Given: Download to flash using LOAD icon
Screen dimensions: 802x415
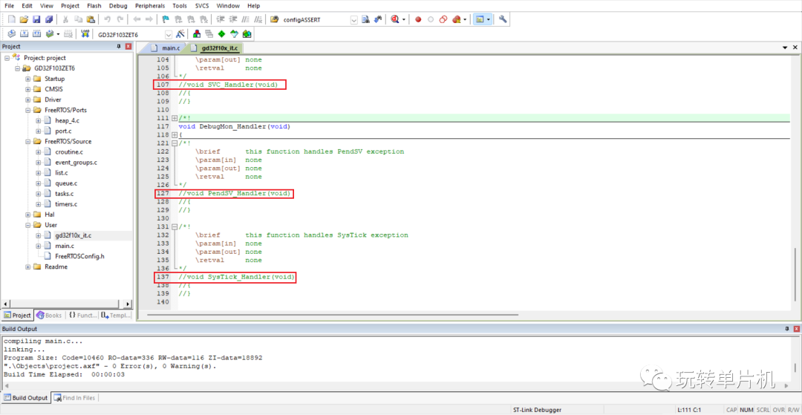Looking at the screenshot, I should pyautogui.click(x=85, y=34).
